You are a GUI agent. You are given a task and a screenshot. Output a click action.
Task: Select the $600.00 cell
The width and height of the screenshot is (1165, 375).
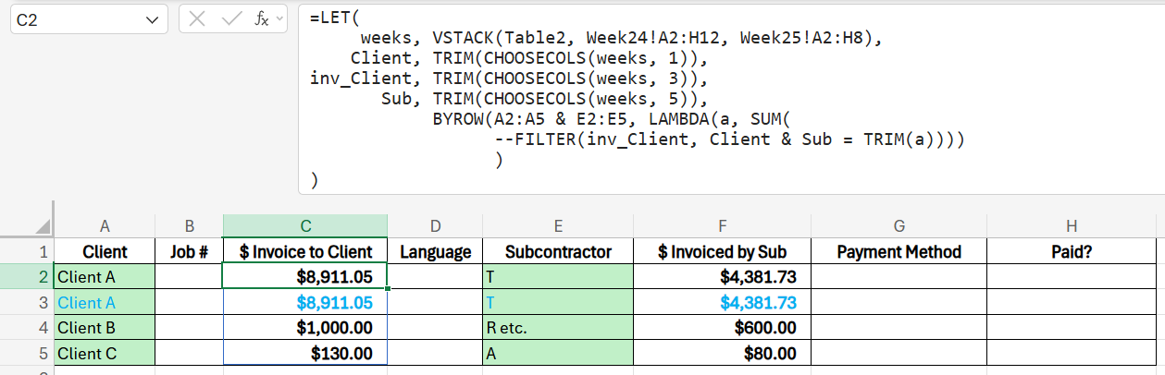722,327
